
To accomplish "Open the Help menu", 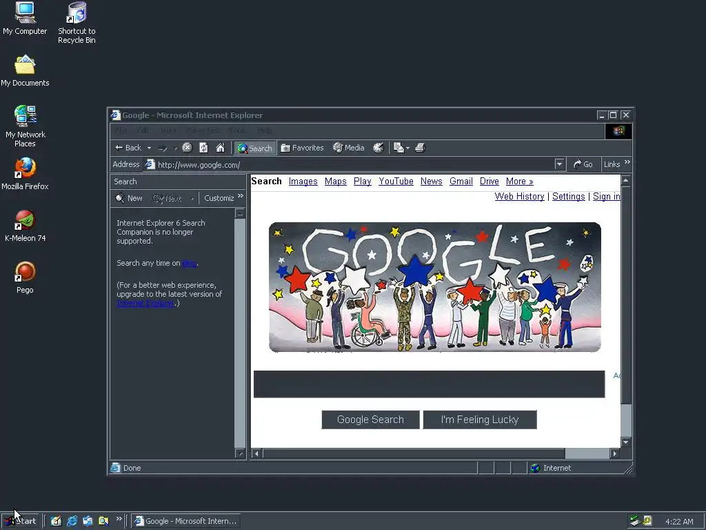I will click(x=264, y=130).
